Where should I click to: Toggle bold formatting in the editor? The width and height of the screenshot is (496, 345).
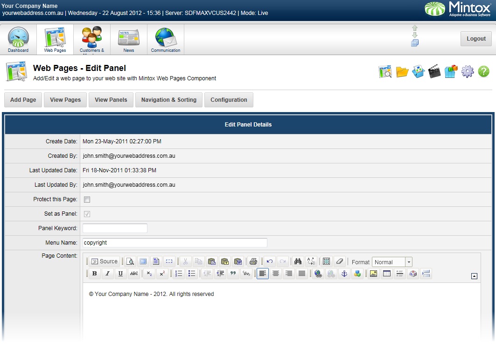pyautogui.click(x=94, y=273)
